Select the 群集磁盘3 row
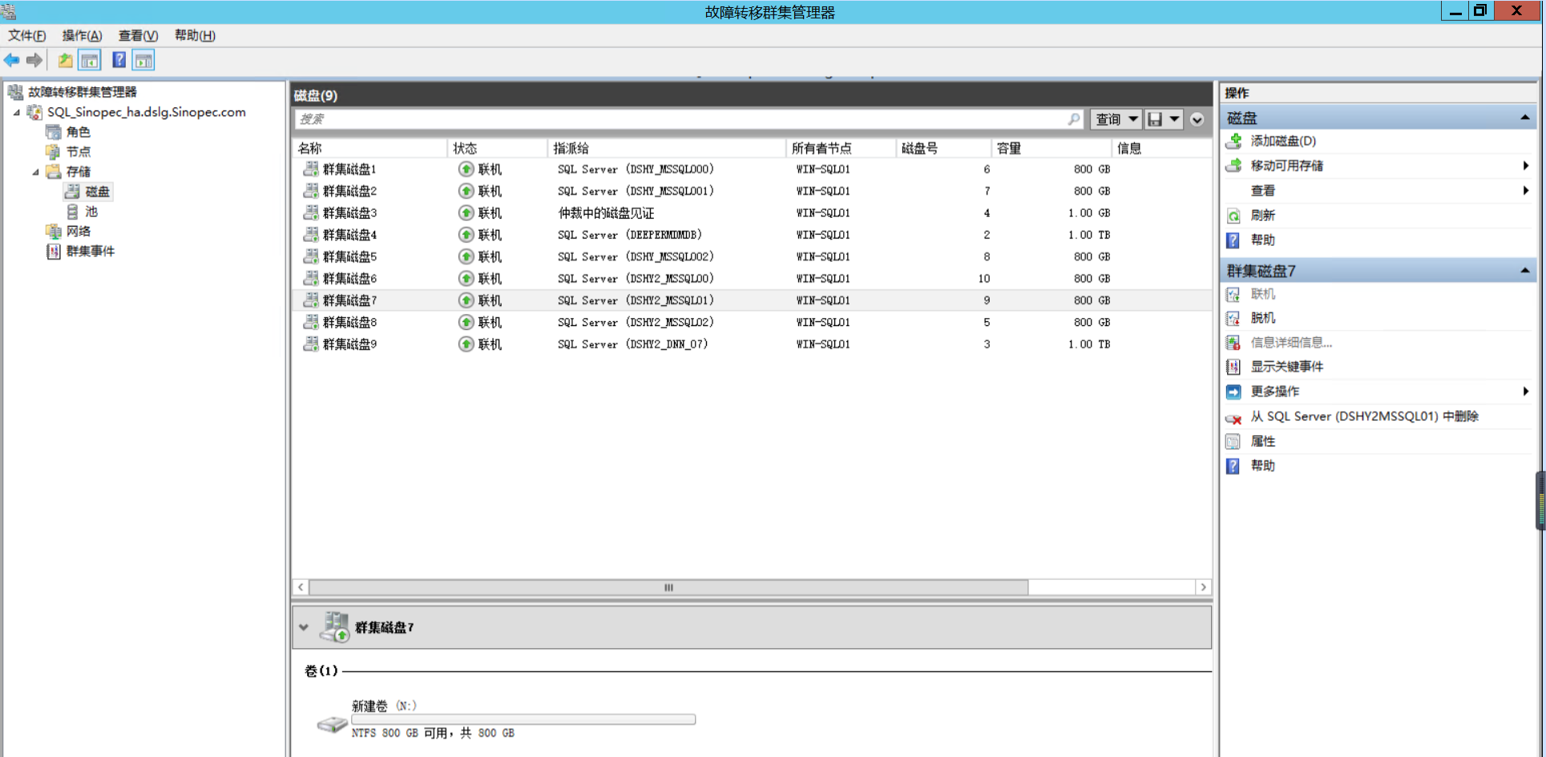The width and height of the screenshot is (1546, 757). point(752,213)
